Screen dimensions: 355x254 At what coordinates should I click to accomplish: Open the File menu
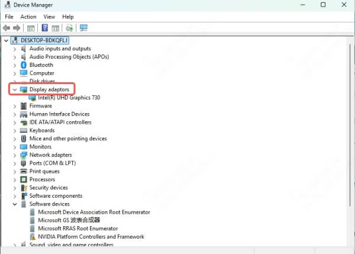[x=9, y=17]
